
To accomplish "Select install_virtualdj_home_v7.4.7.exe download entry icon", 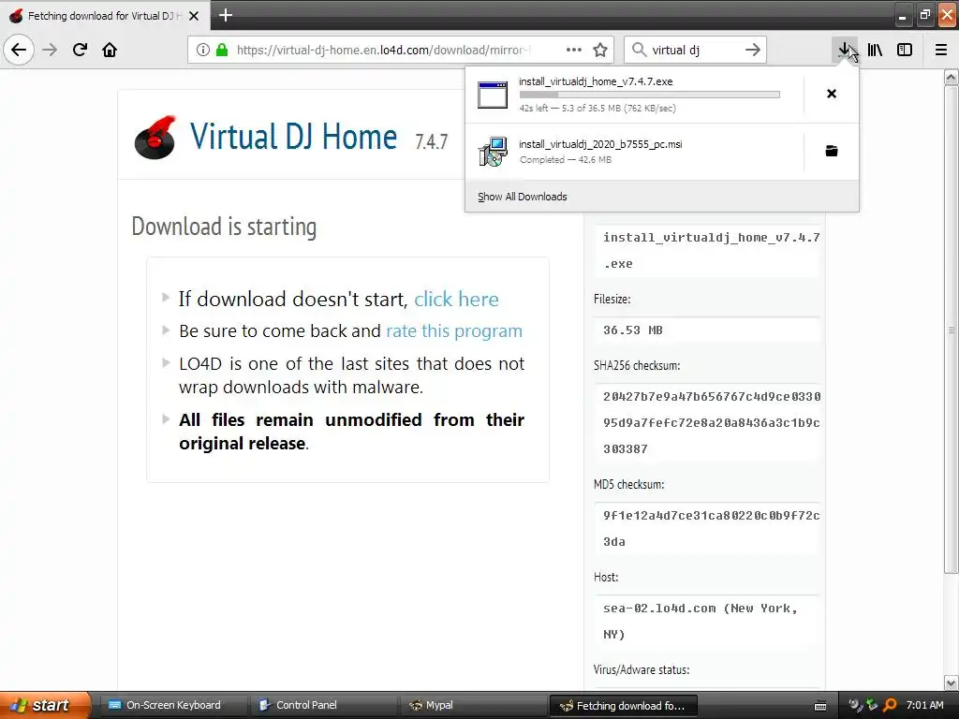I will 493,95.
